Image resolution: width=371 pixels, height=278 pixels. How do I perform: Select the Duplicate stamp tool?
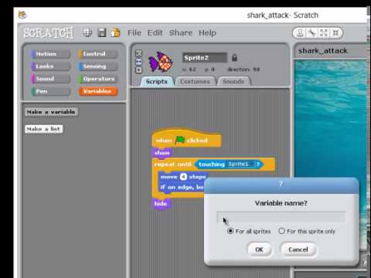pyautogui.click(x=300, y=33)
